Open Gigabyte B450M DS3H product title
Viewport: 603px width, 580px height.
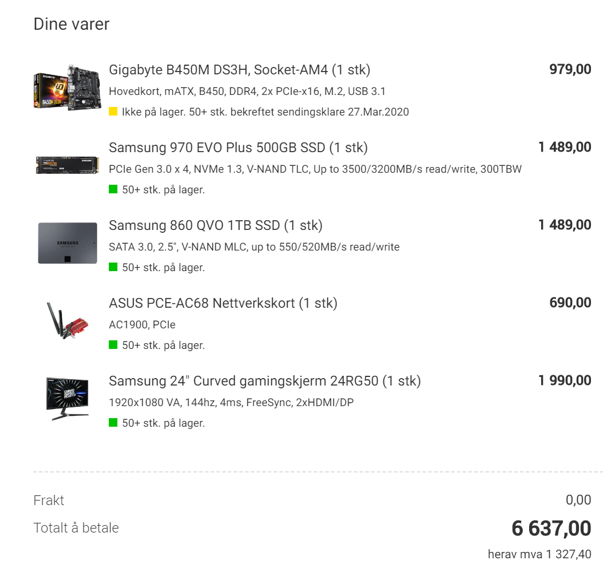(239, 70)
